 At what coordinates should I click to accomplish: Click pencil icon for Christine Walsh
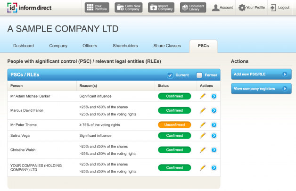(203, 149)
